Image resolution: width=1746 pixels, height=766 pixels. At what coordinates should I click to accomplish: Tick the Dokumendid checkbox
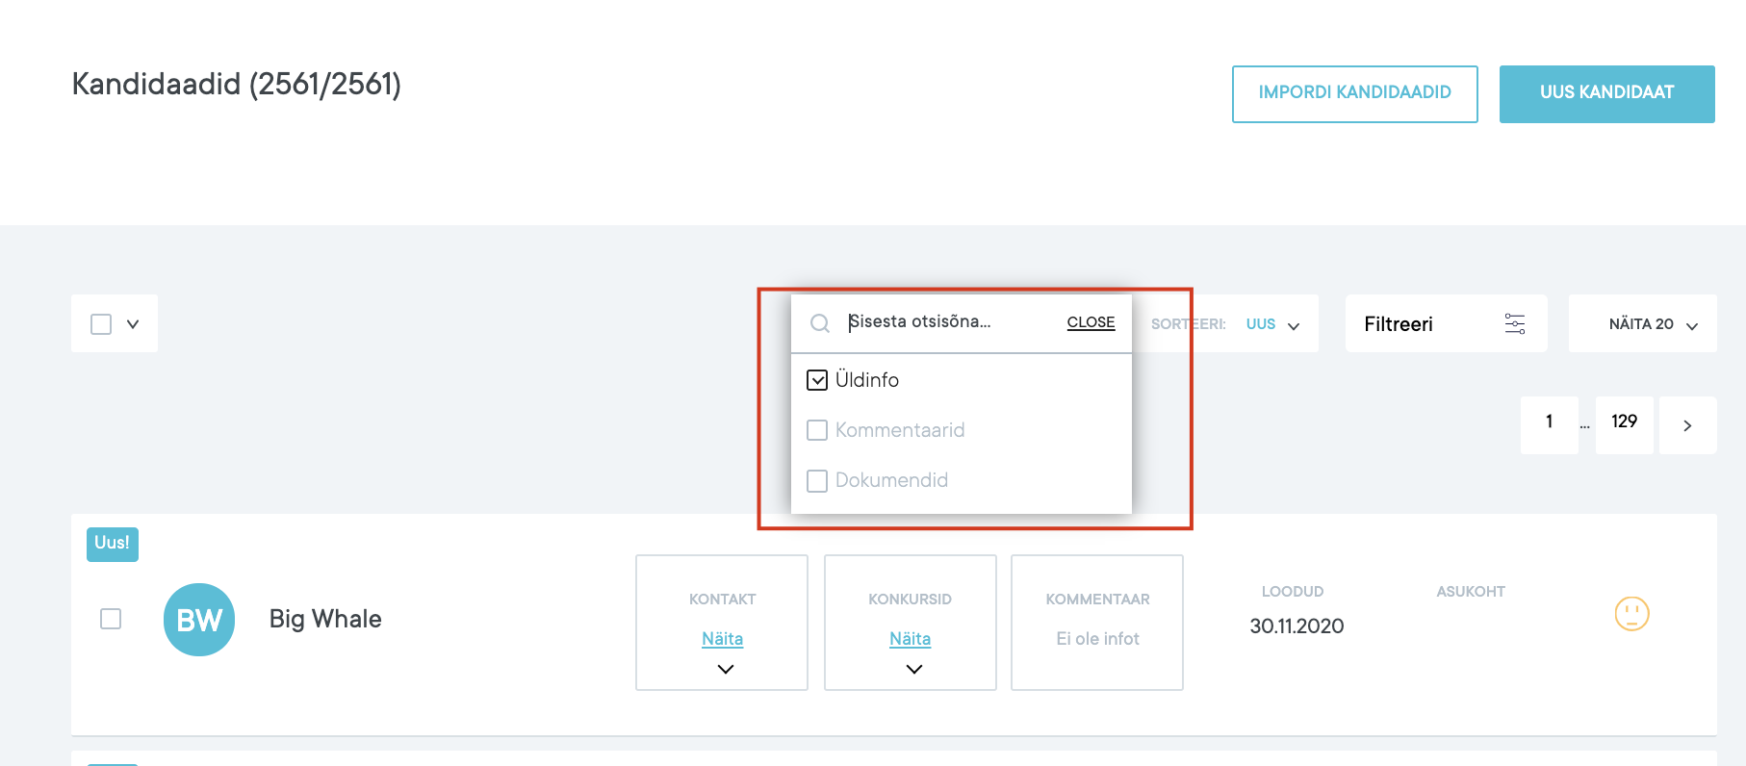817,480
